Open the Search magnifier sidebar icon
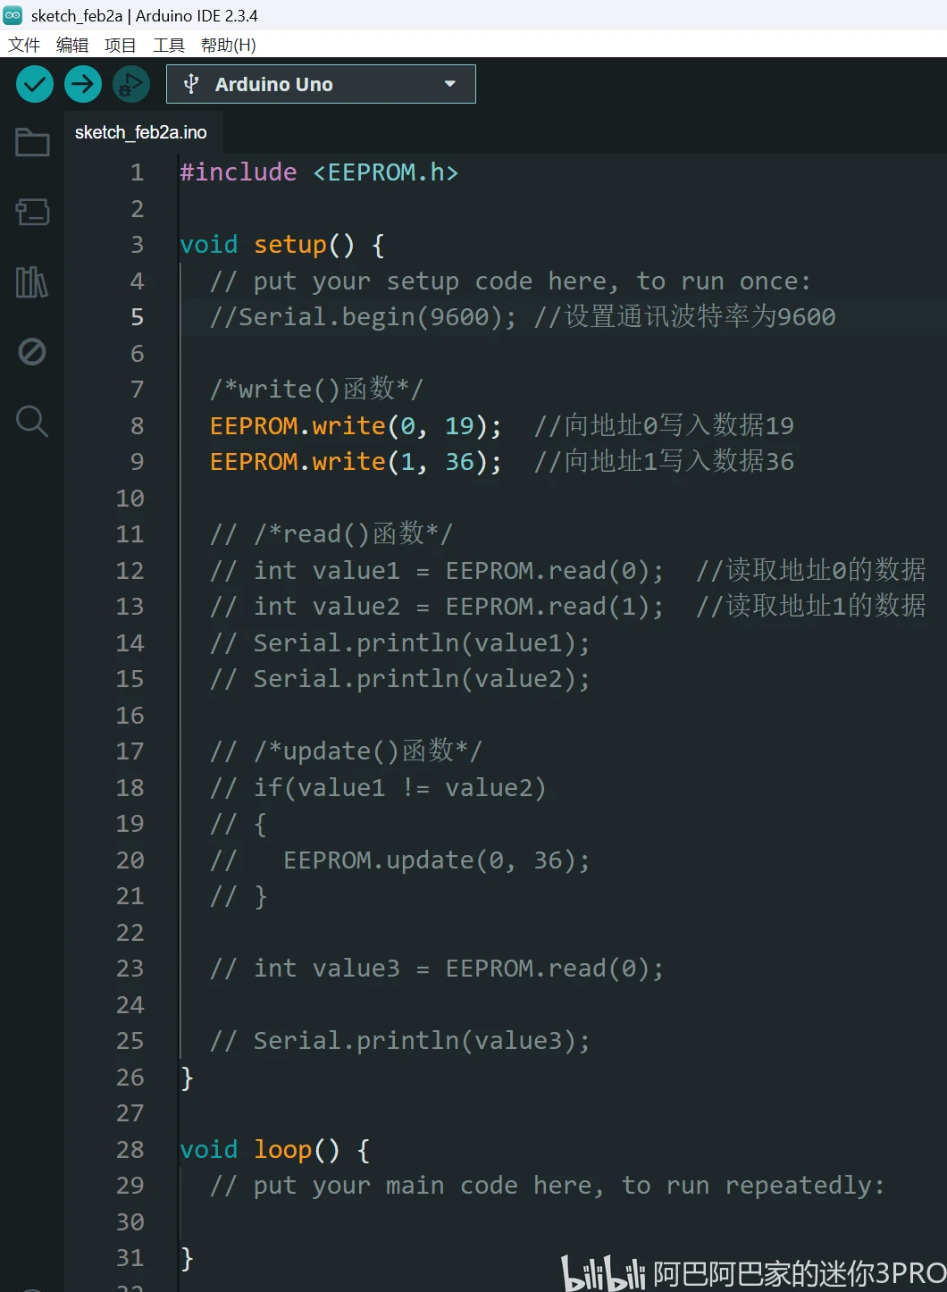The width and height of the screenshot is (947, 1292). point(32,421)
